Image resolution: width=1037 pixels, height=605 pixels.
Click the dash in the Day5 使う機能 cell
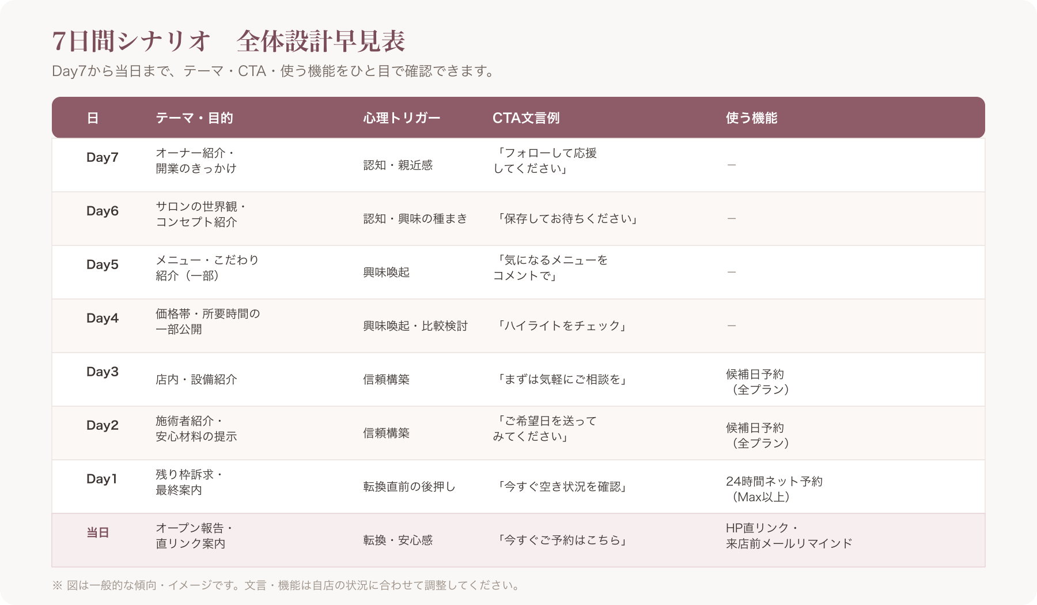[x=731, y=271]
